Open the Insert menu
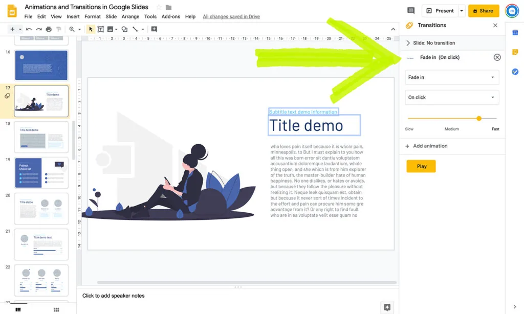This screenshot has width=524, height=314. pos(73,17)
